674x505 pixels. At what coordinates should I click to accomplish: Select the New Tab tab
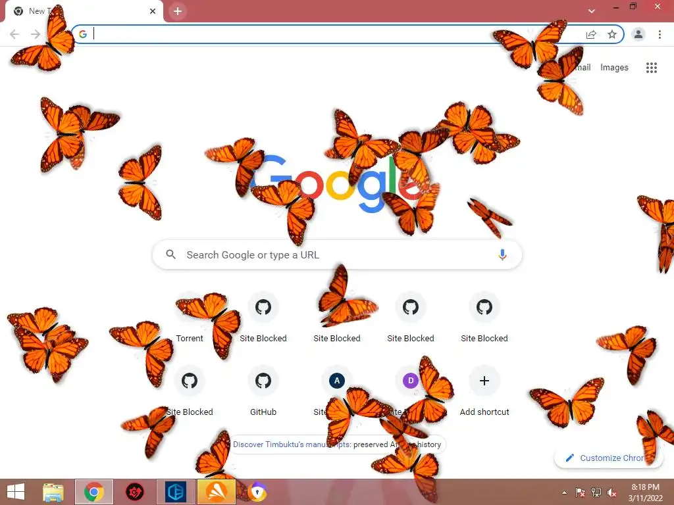84,11
